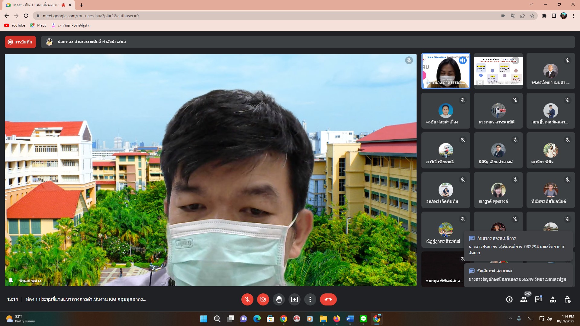Expand the Chrome tab search chevron

click(531, 5)
